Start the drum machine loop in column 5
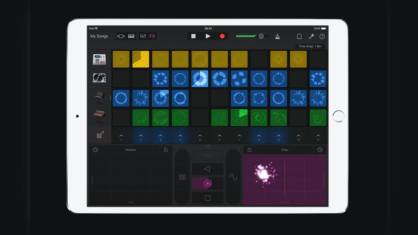The width and height of the screenshot is (418, 235). (x=200, y=59)
